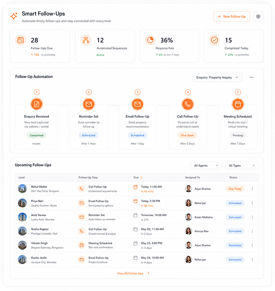
Task: Click Ananya Rao's avatar
Action: (x=188, y=231)
